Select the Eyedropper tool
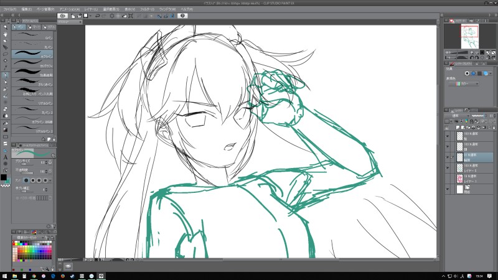 (x=5, y=67)
